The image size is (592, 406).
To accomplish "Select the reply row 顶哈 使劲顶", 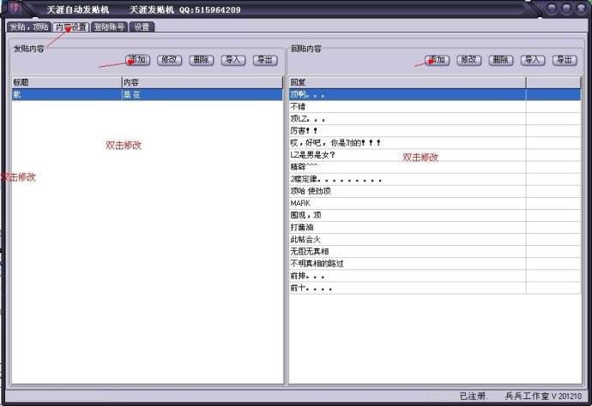I will pos(435,191).
